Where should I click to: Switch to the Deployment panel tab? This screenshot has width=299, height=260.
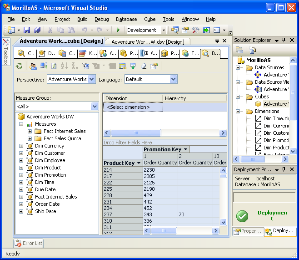pos(280,231)
